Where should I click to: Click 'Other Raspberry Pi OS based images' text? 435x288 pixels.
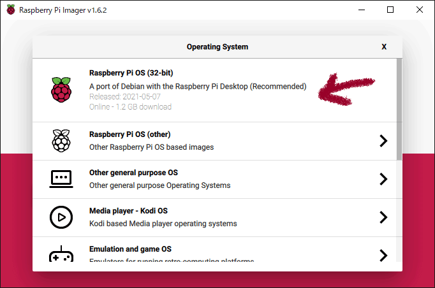pos(151,147)
